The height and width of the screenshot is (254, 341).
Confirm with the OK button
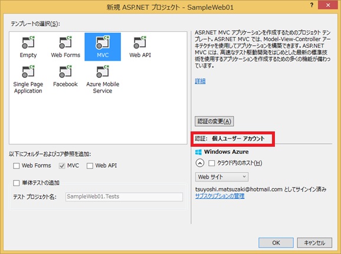click(276, 243)
